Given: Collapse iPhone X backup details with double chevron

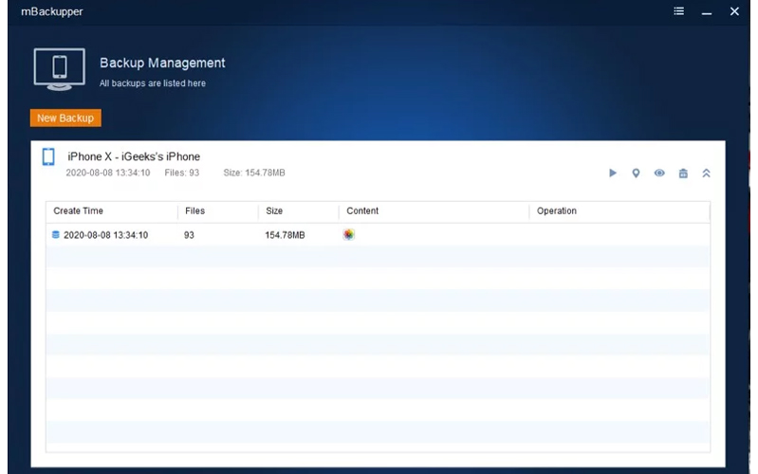Looking at the screenshot, I should coord(706,173).
